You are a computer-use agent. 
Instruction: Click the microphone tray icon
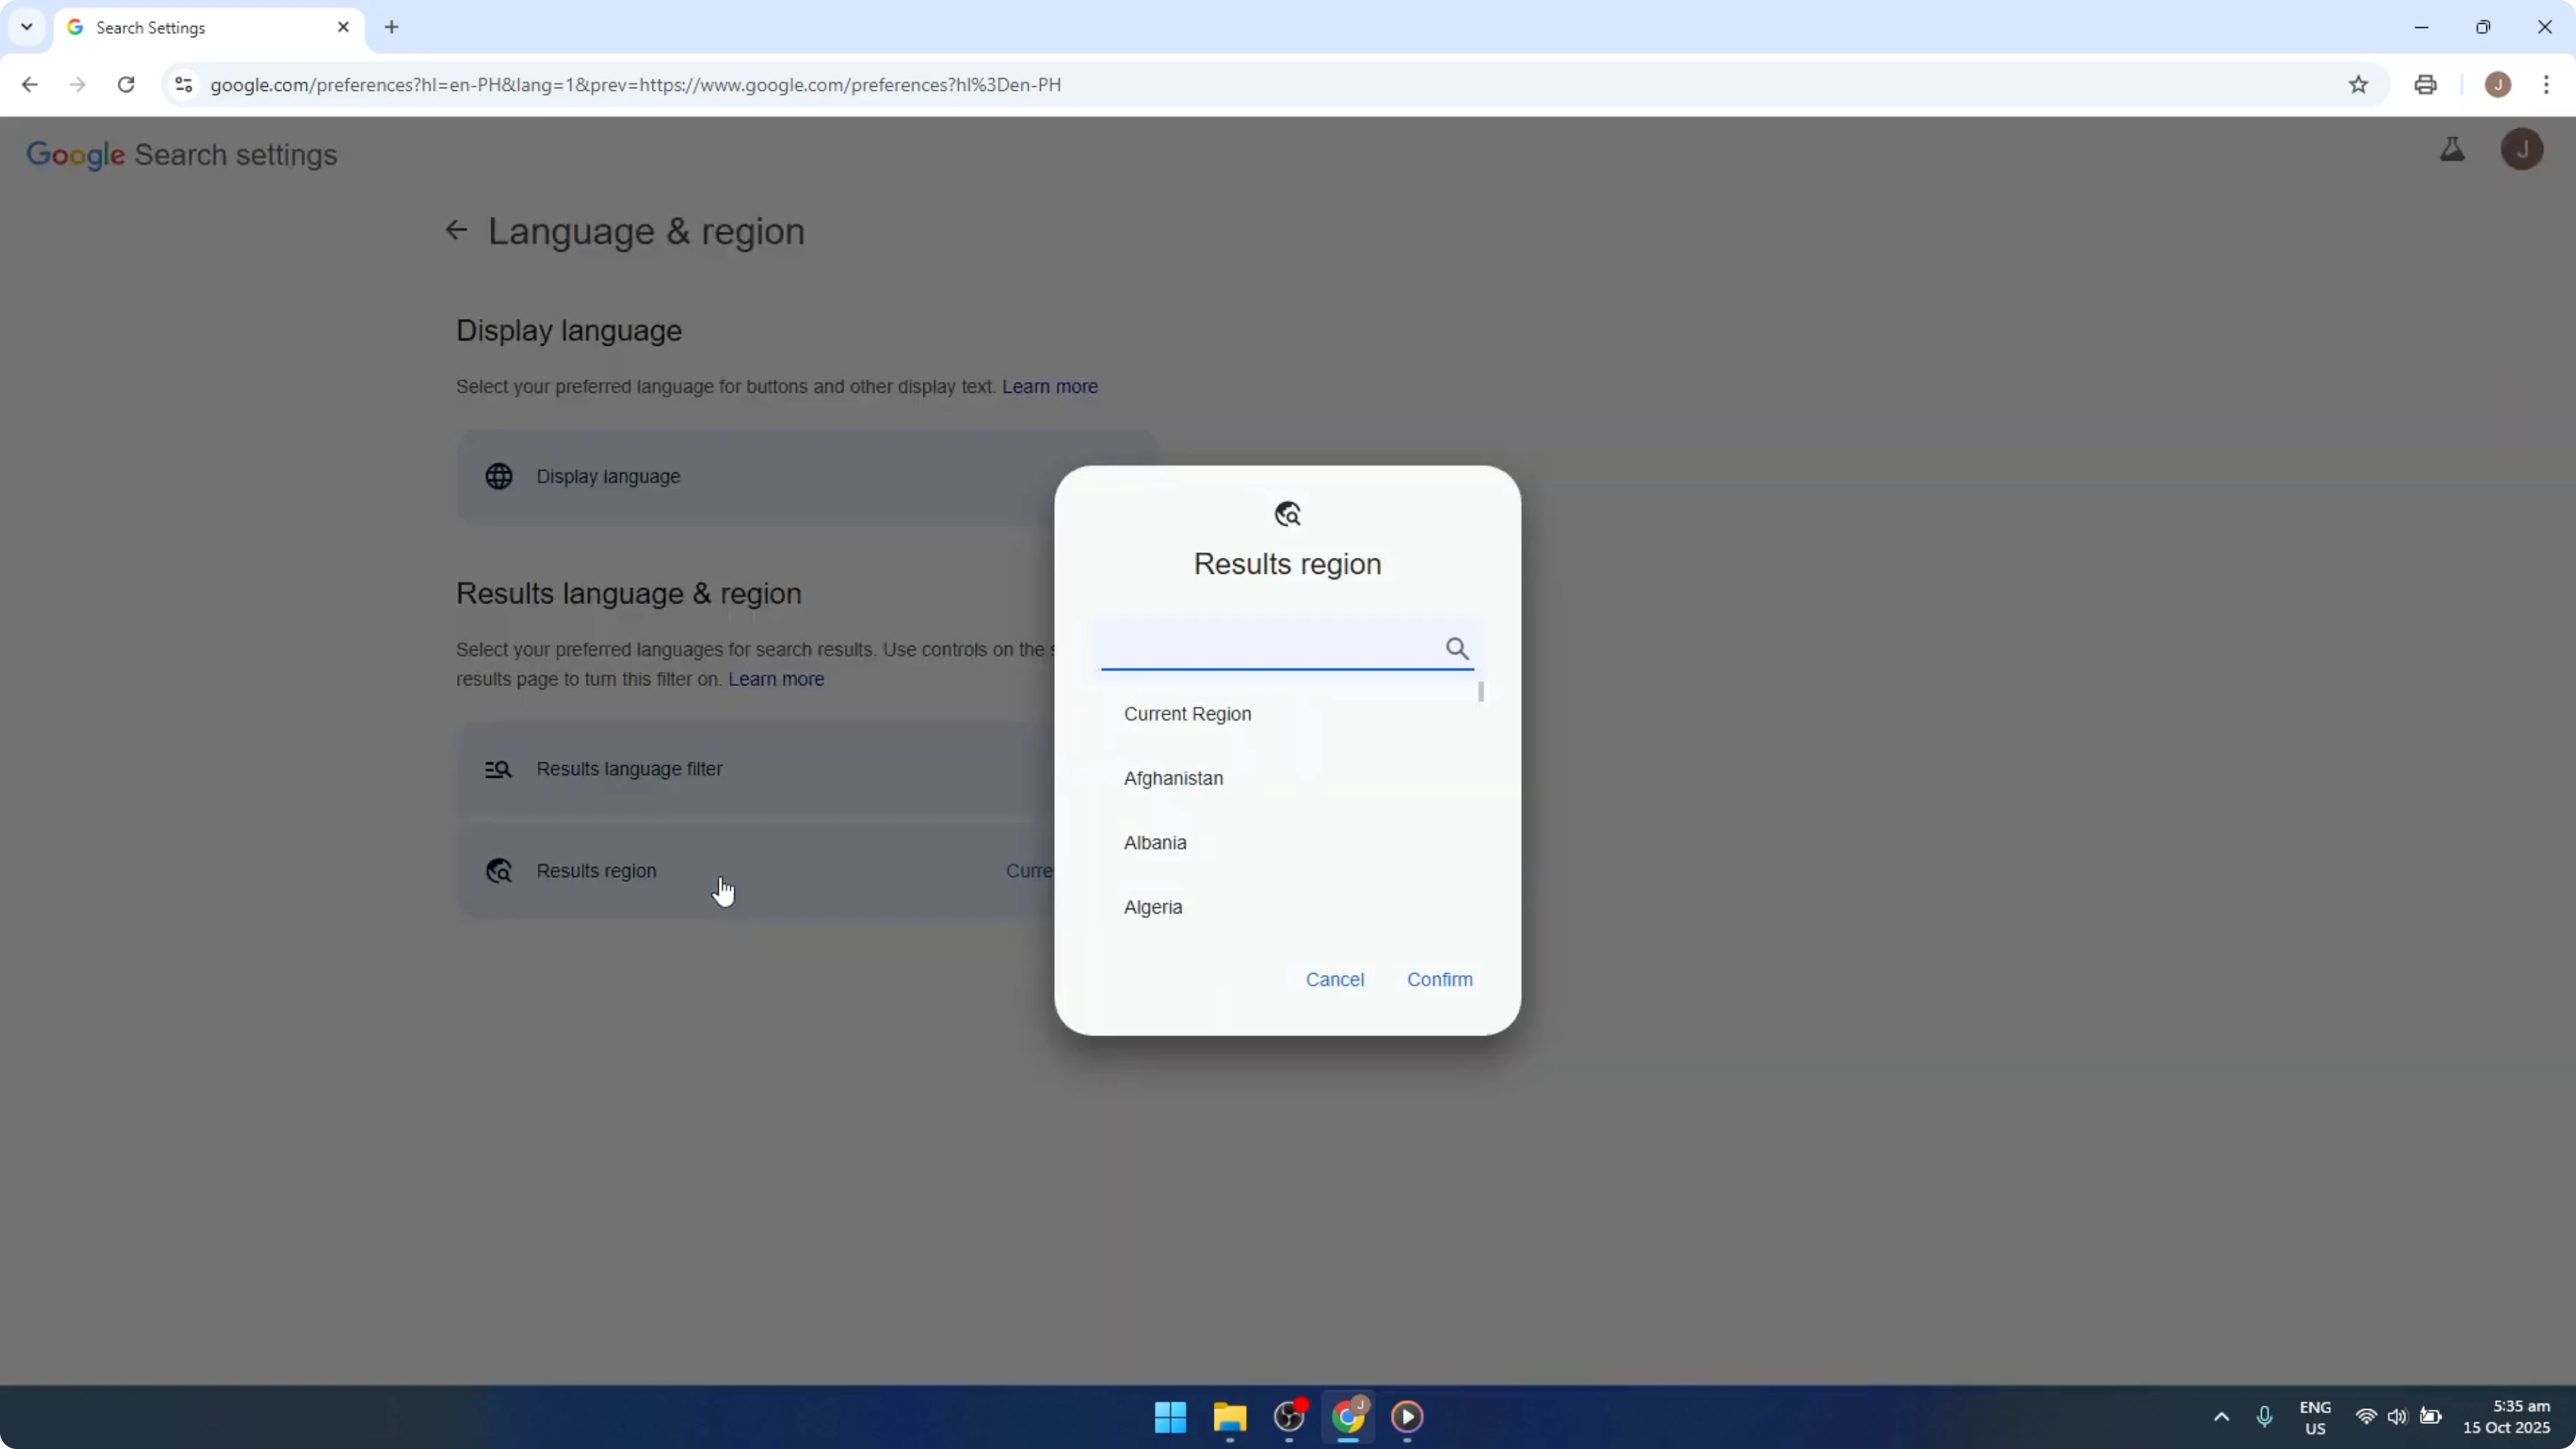2264,1417
